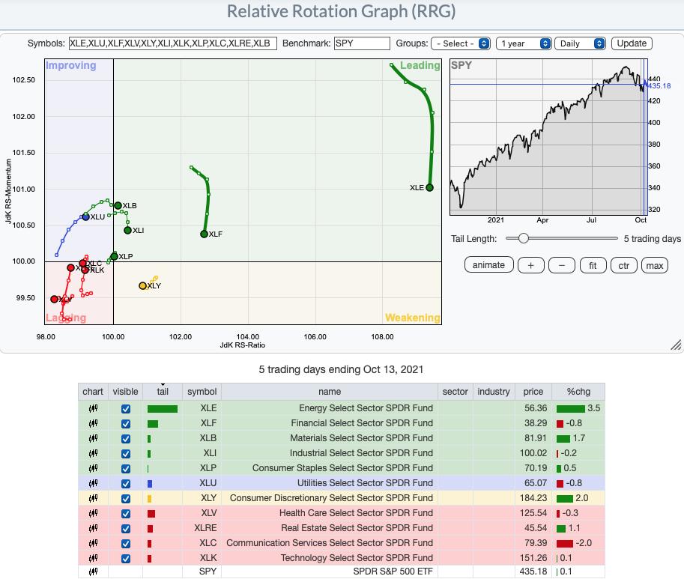The height and width of the screenshot is (579, 684).
Task: Uncheck visibility for XLY
Action: 126,499
